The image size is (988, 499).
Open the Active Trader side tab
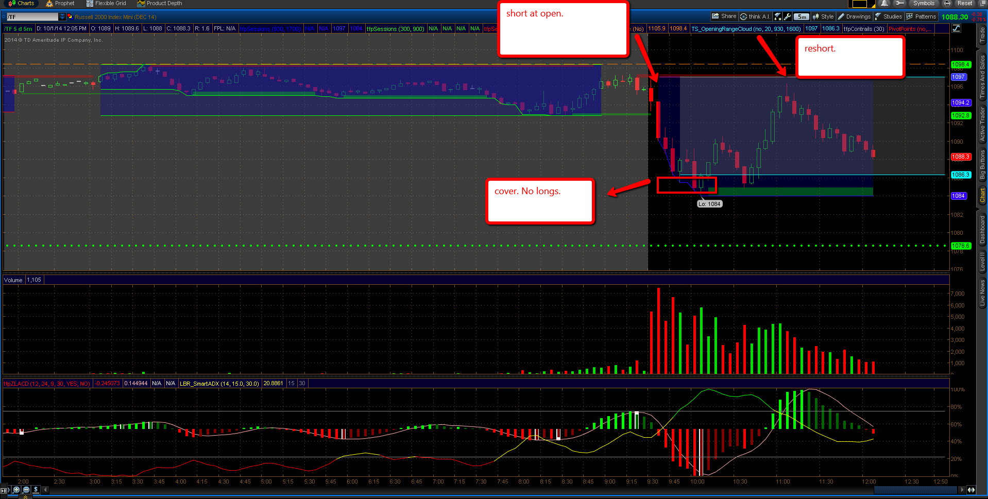(982, 124)
